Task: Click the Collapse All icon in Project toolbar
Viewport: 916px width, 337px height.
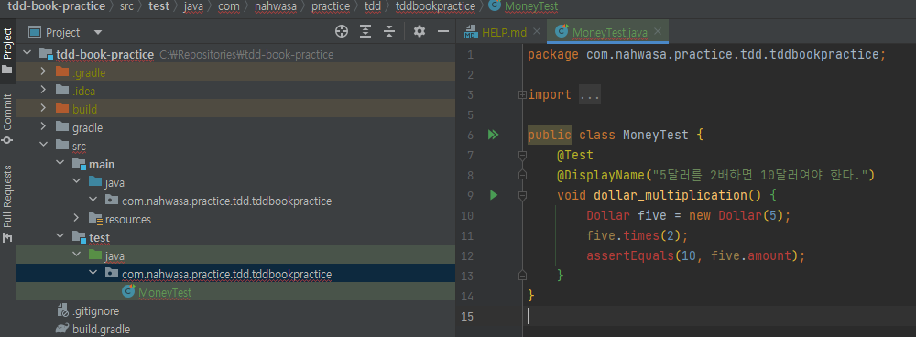Action: click(389, 32)
